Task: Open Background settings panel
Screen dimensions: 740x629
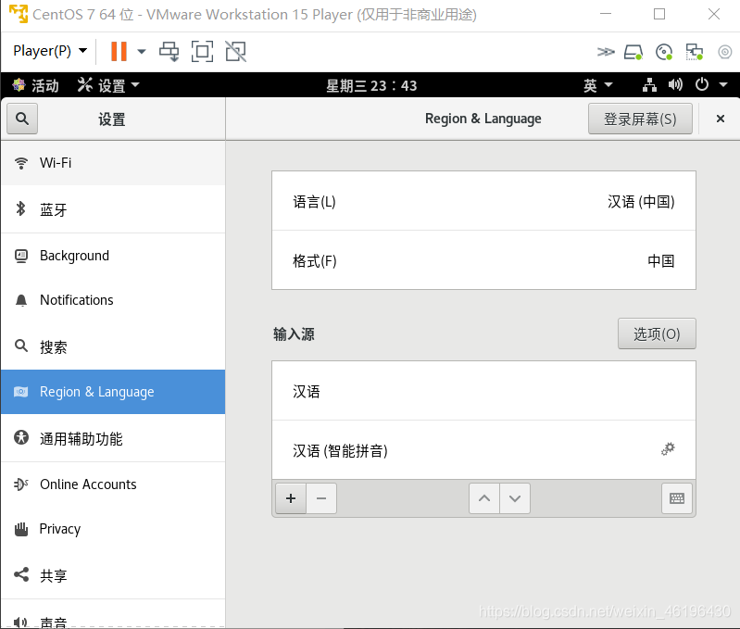Action: click(113, 256)
